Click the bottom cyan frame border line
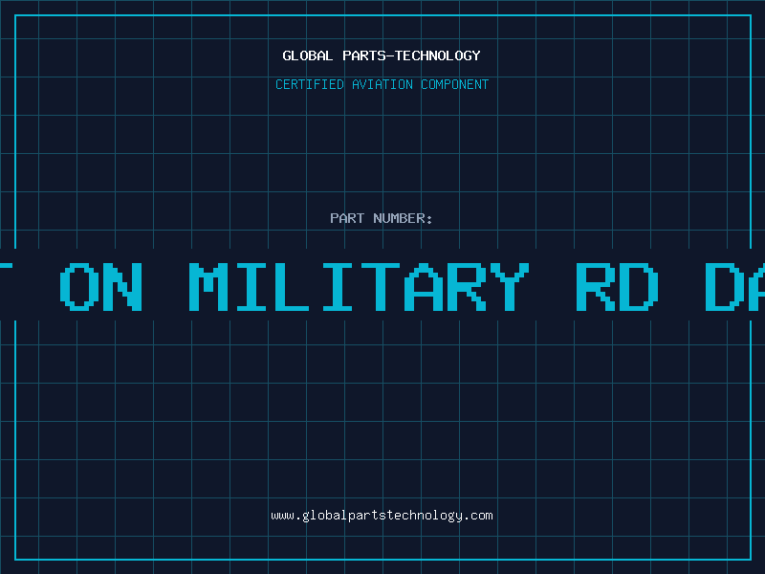 [x=382, y=560]
